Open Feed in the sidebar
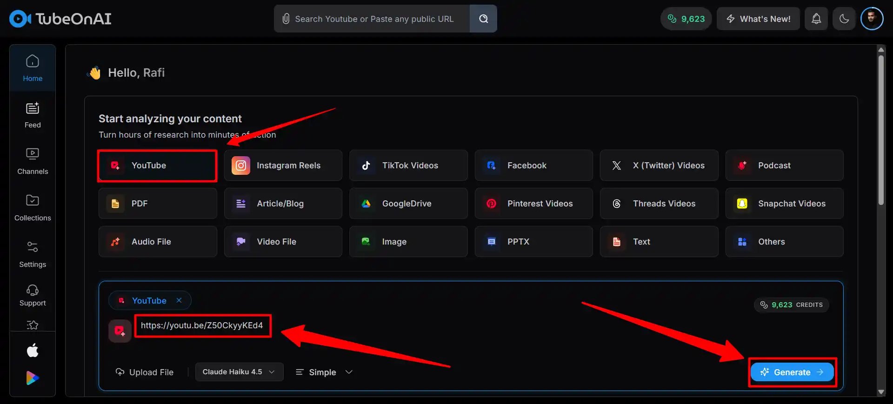 click(x=33, y=115)
